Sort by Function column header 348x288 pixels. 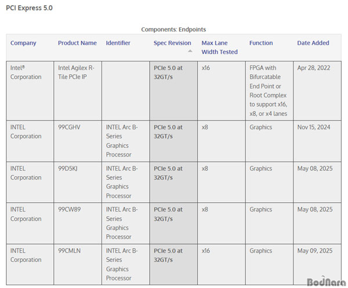coord(261,43)
